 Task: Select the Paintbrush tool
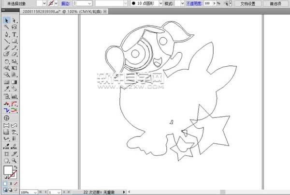pos(6,47)
